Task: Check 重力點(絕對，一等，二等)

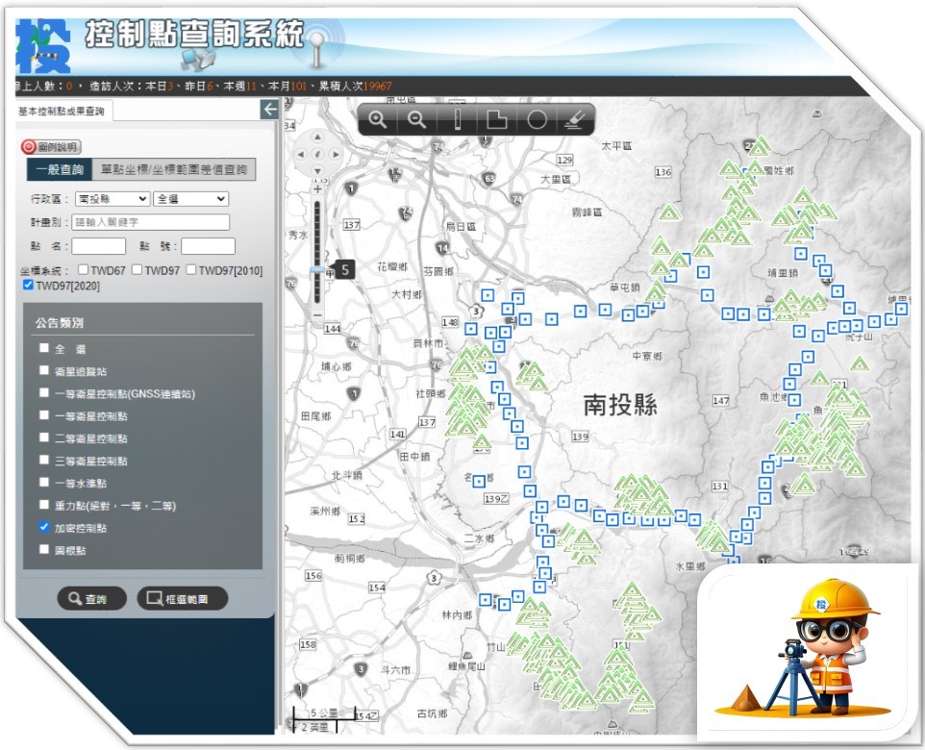Action: (43, 505)
